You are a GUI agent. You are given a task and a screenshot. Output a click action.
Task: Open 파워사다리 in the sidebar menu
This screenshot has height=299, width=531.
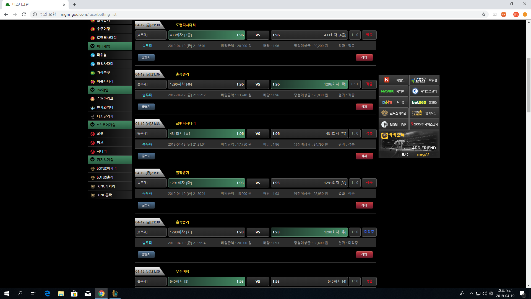[105, 64]
